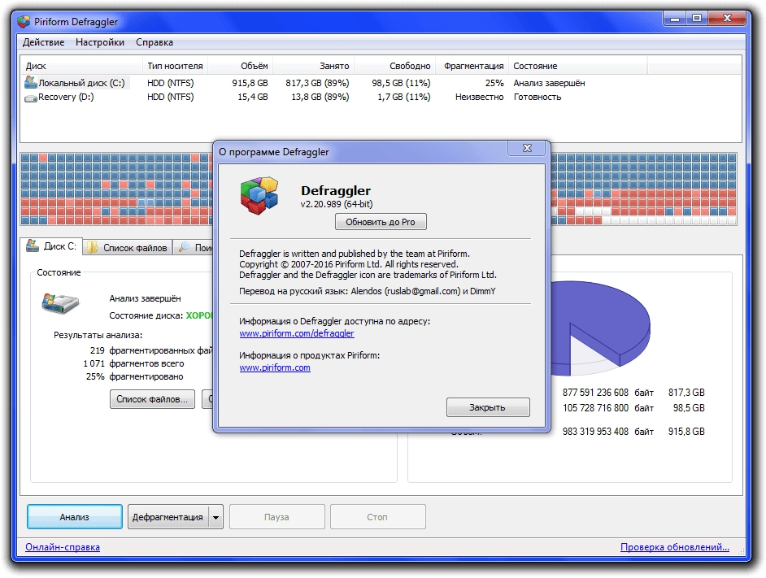Click the Recovery (D:) drive icon
Viewport: 766px width, 578px height.
tap(31, 98)
